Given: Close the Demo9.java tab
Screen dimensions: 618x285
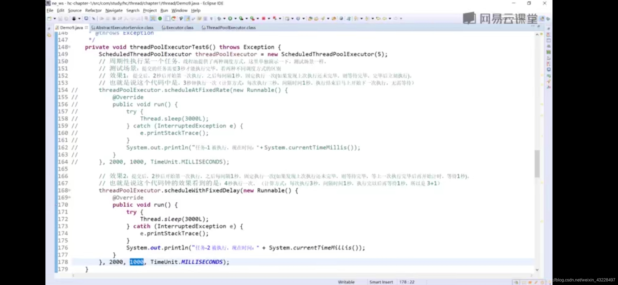Looking at the screenshot, I should click(x=86, y=27).
